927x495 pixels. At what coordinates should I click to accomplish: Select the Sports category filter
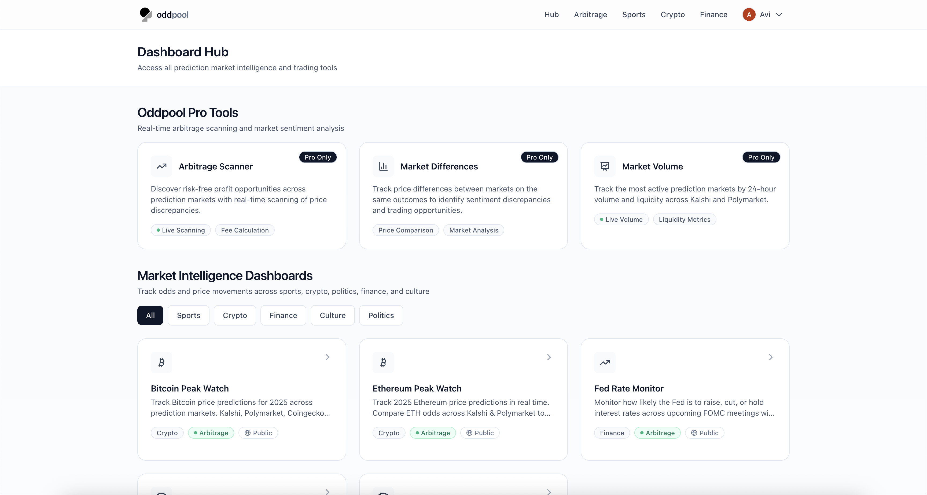188,316
